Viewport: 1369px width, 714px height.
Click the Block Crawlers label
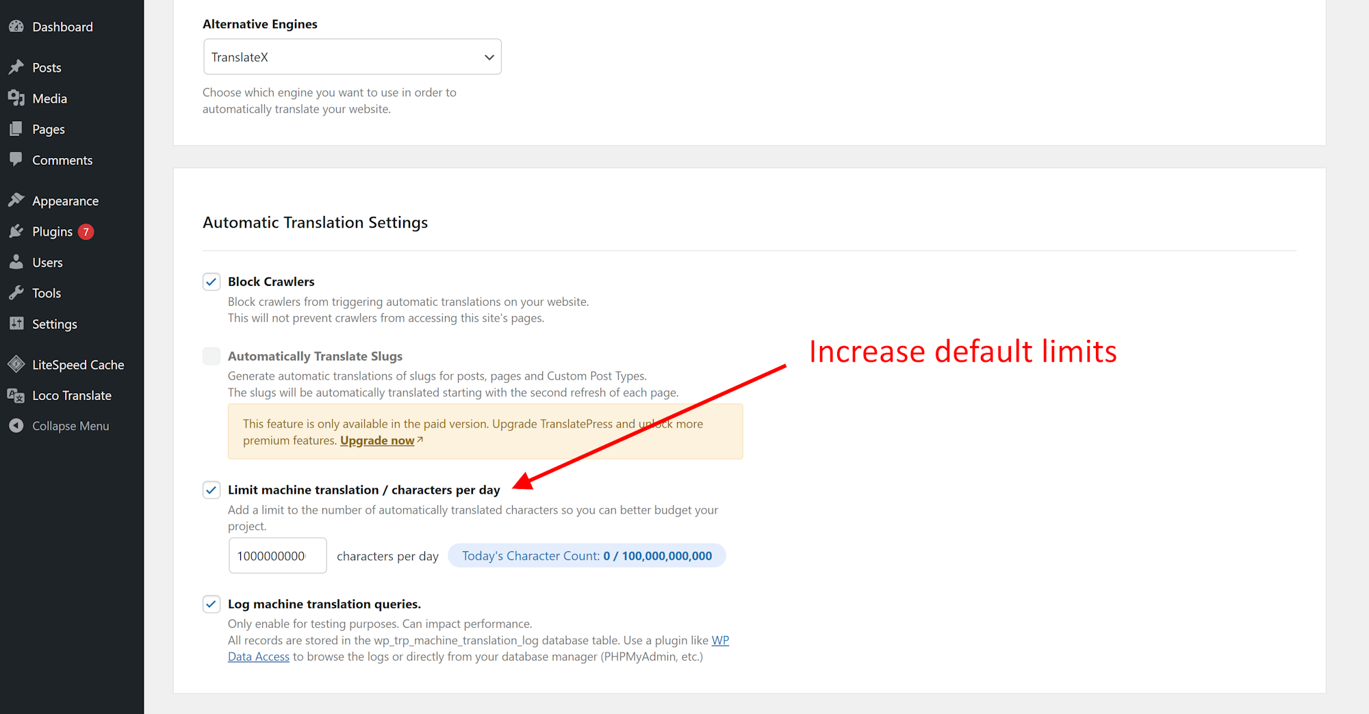(271, 282)
